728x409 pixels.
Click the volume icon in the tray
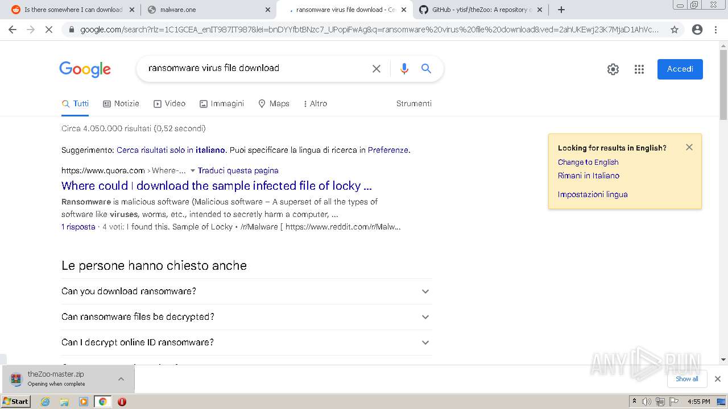click(x=647, y=402)
